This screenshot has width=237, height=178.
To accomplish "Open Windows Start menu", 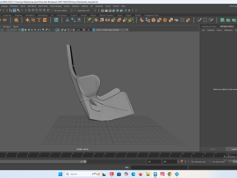I will tap(60, 174).
